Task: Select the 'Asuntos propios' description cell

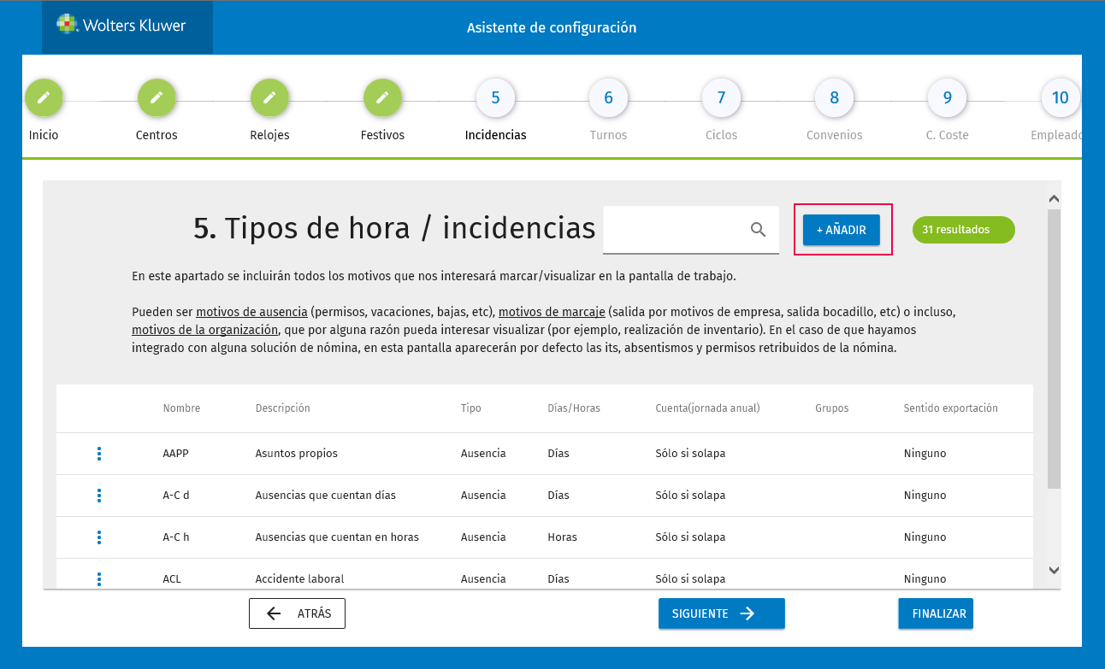Action: [x=296, y=454]
